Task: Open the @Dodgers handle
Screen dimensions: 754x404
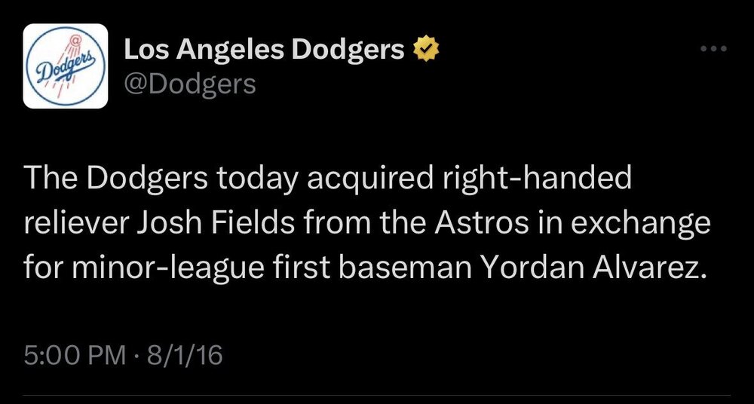Action: (x=190, y=84)
